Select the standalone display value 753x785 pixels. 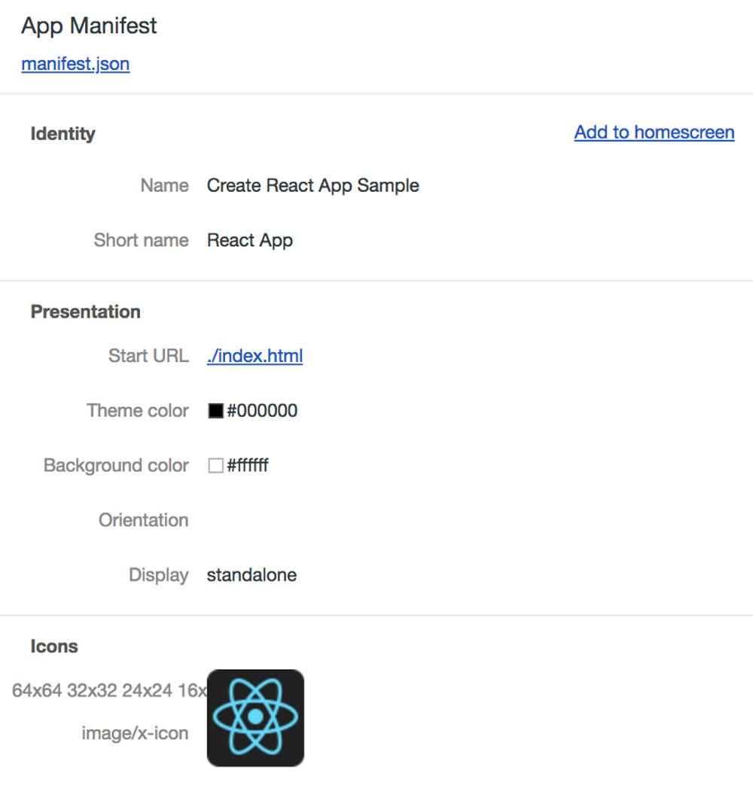point(252,575)
